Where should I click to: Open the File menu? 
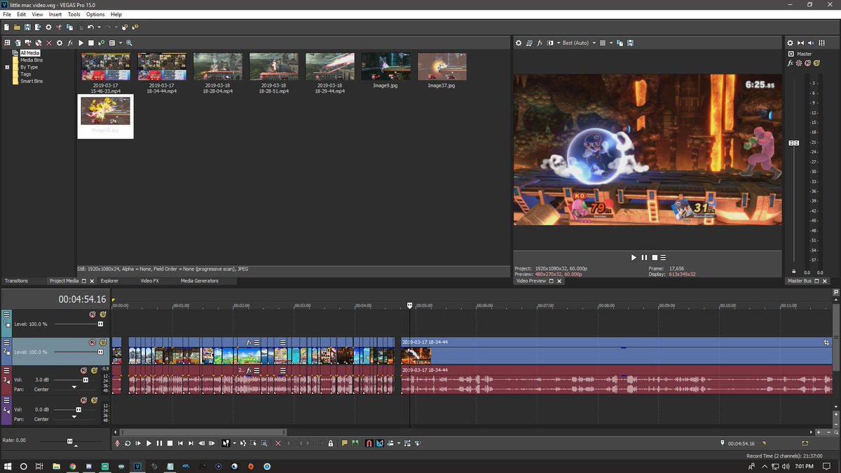click(7, 14)
